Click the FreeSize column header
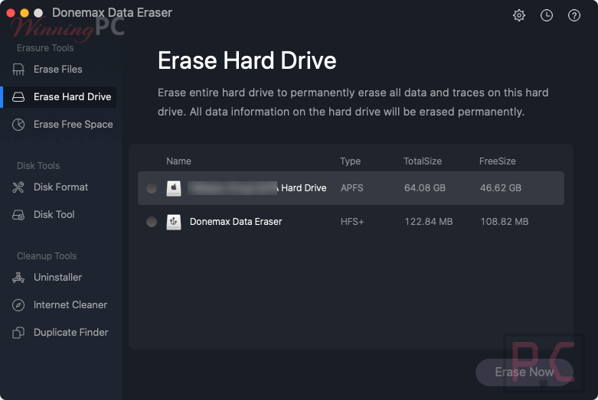Screen dimensions: 598x400 (498, 161)
